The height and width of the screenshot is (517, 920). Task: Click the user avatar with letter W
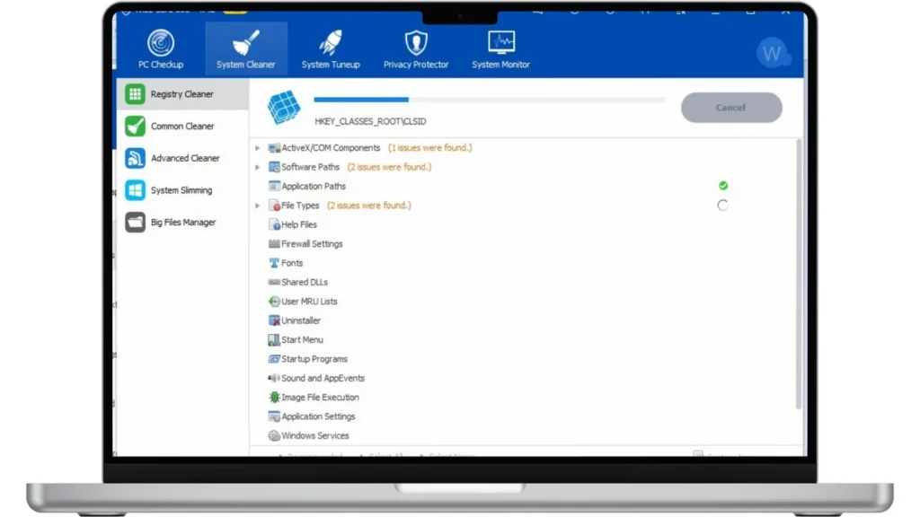click(772, 54)
